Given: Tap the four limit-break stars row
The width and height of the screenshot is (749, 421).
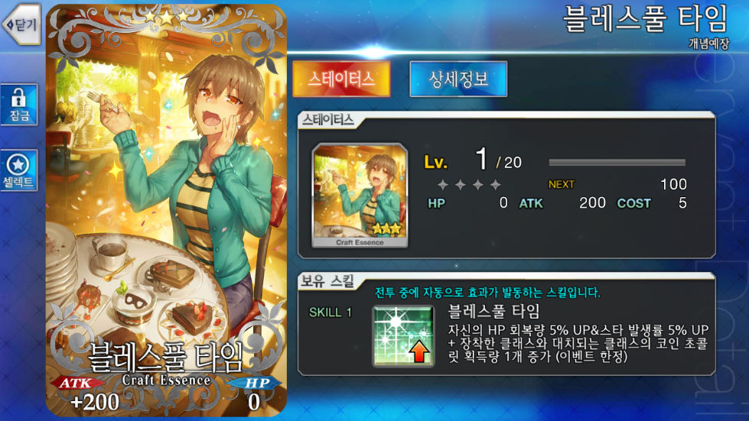Looking at the screenshot, I should coord(469,184).
